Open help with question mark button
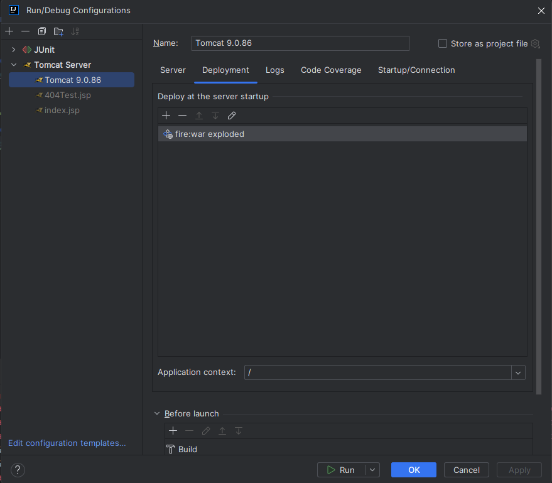 pyautogui.click(x=18, y=470)
